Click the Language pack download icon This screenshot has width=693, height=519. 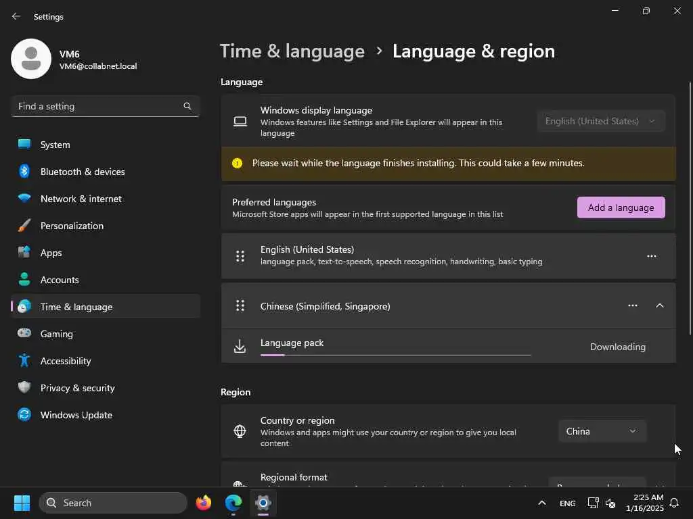coord(240,347)
